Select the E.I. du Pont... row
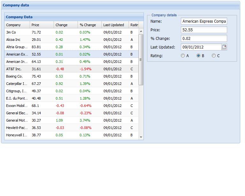The height and width of the screenshot is (196, 245). pos(71,98)
